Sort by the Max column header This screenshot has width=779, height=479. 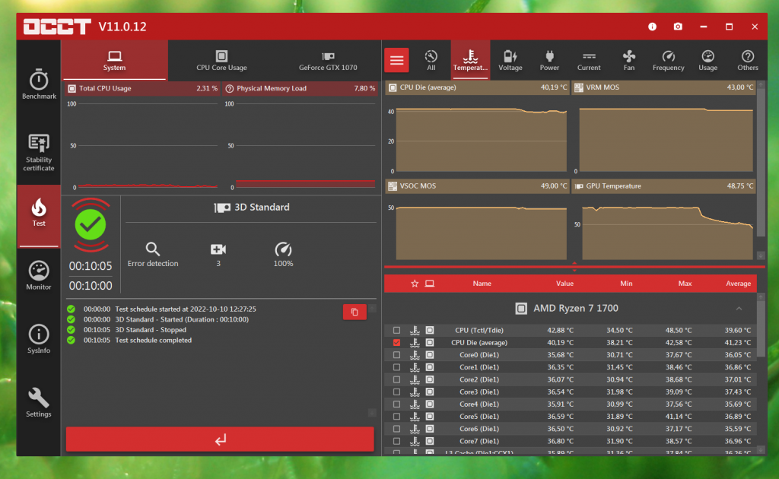pyautogui.click(x=685, y=284)
